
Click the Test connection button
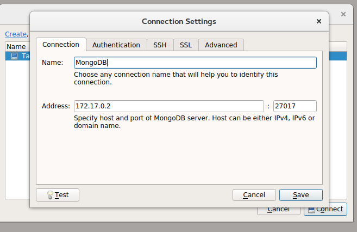tap(58, 195)
